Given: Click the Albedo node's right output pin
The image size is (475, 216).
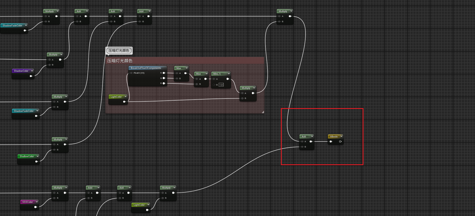Looking at the screenshot, I should coord(340,142).
